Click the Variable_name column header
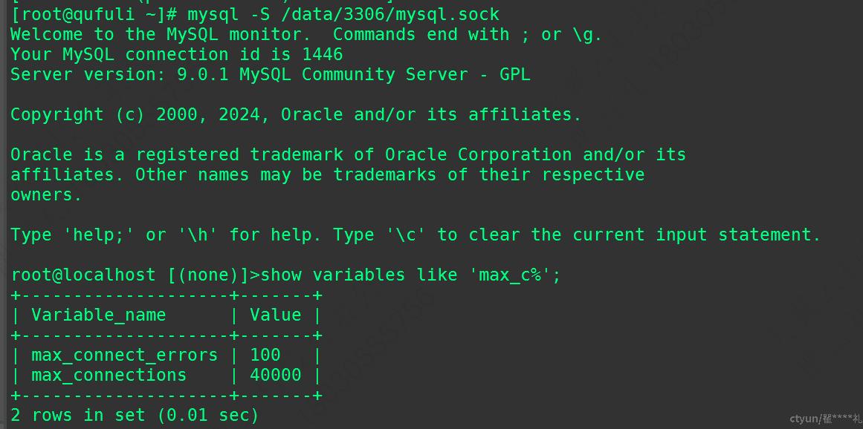This screenshot has height=429, width=863. point(98,315)
